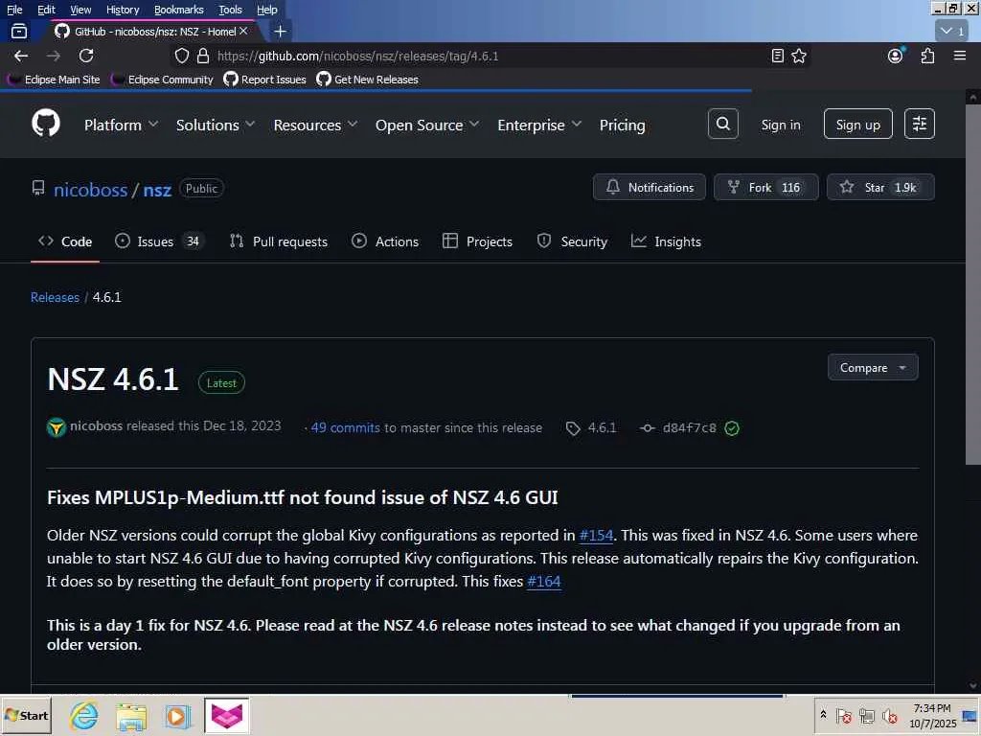Toggle reader view icon in address bar
The image size is (981, 736).
(777, 56)
